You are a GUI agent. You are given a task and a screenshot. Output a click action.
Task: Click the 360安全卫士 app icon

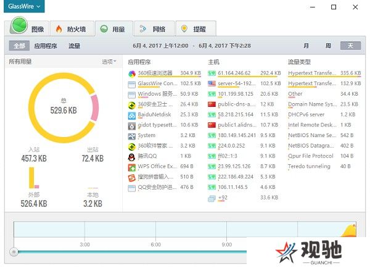click(x=132, y=105)
